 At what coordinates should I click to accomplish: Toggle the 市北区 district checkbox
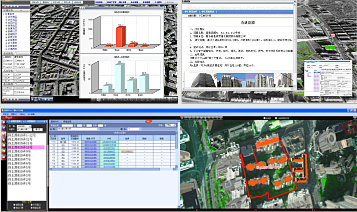[x=9, y=20]
